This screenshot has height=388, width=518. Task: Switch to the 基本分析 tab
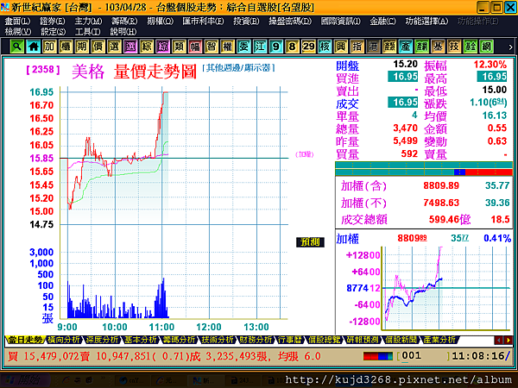[140, 340]
